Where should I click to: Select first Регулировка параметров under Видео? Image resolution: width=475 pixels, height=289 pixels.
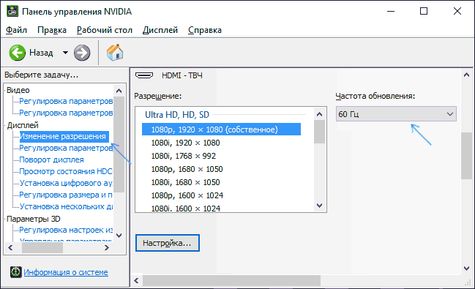(66, 101)
